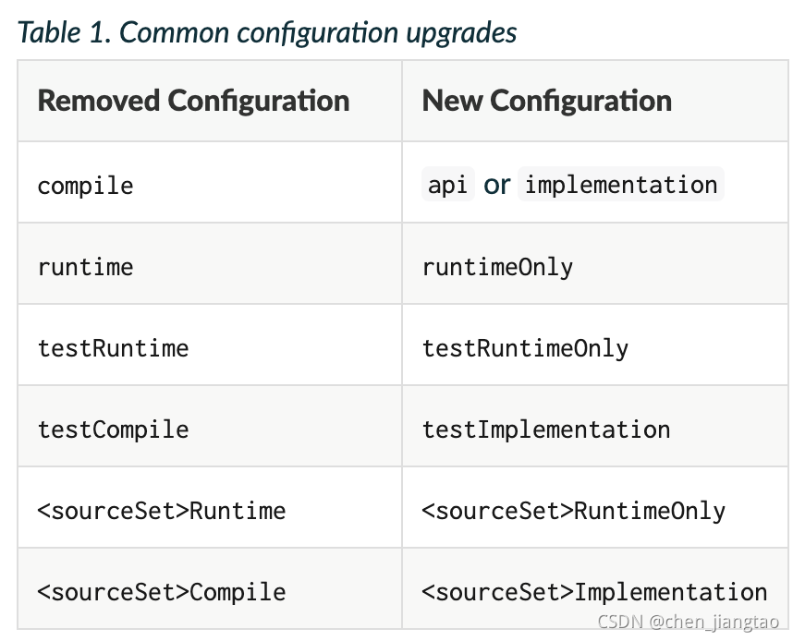Select the '<sourceSet>Implementation' cell

pos(593,592)
